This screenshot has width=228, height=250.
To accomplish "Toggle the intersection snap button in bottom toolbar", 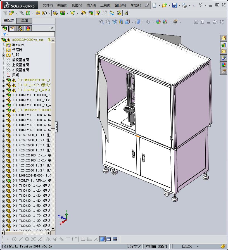I will (x=33, y=239).
